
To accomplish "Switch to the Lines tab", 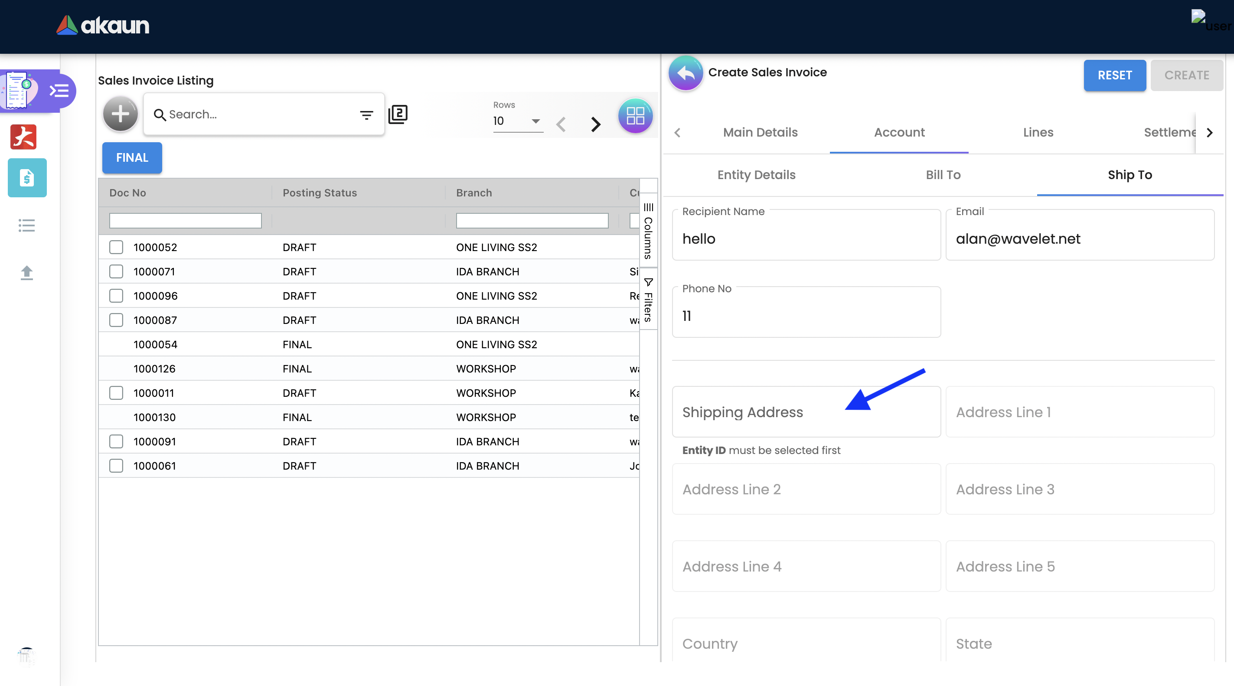I will pyautogui.click(x=1038, y=132).
